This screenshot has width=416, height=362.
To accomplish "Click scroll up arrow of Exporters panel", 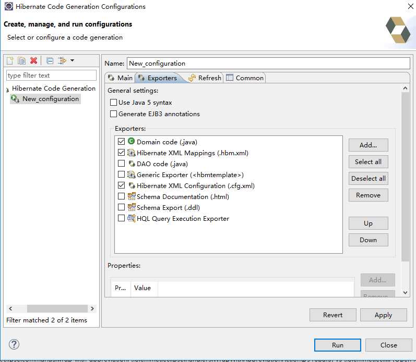I will (x=405, y=88).
